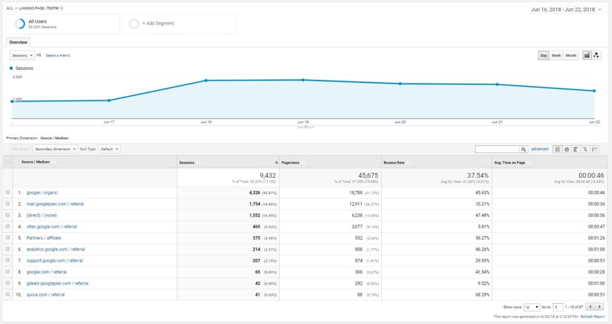Check the quora.com / referral row checkbox
Viewport: 612px width, 324px height.
pos(8,294)
